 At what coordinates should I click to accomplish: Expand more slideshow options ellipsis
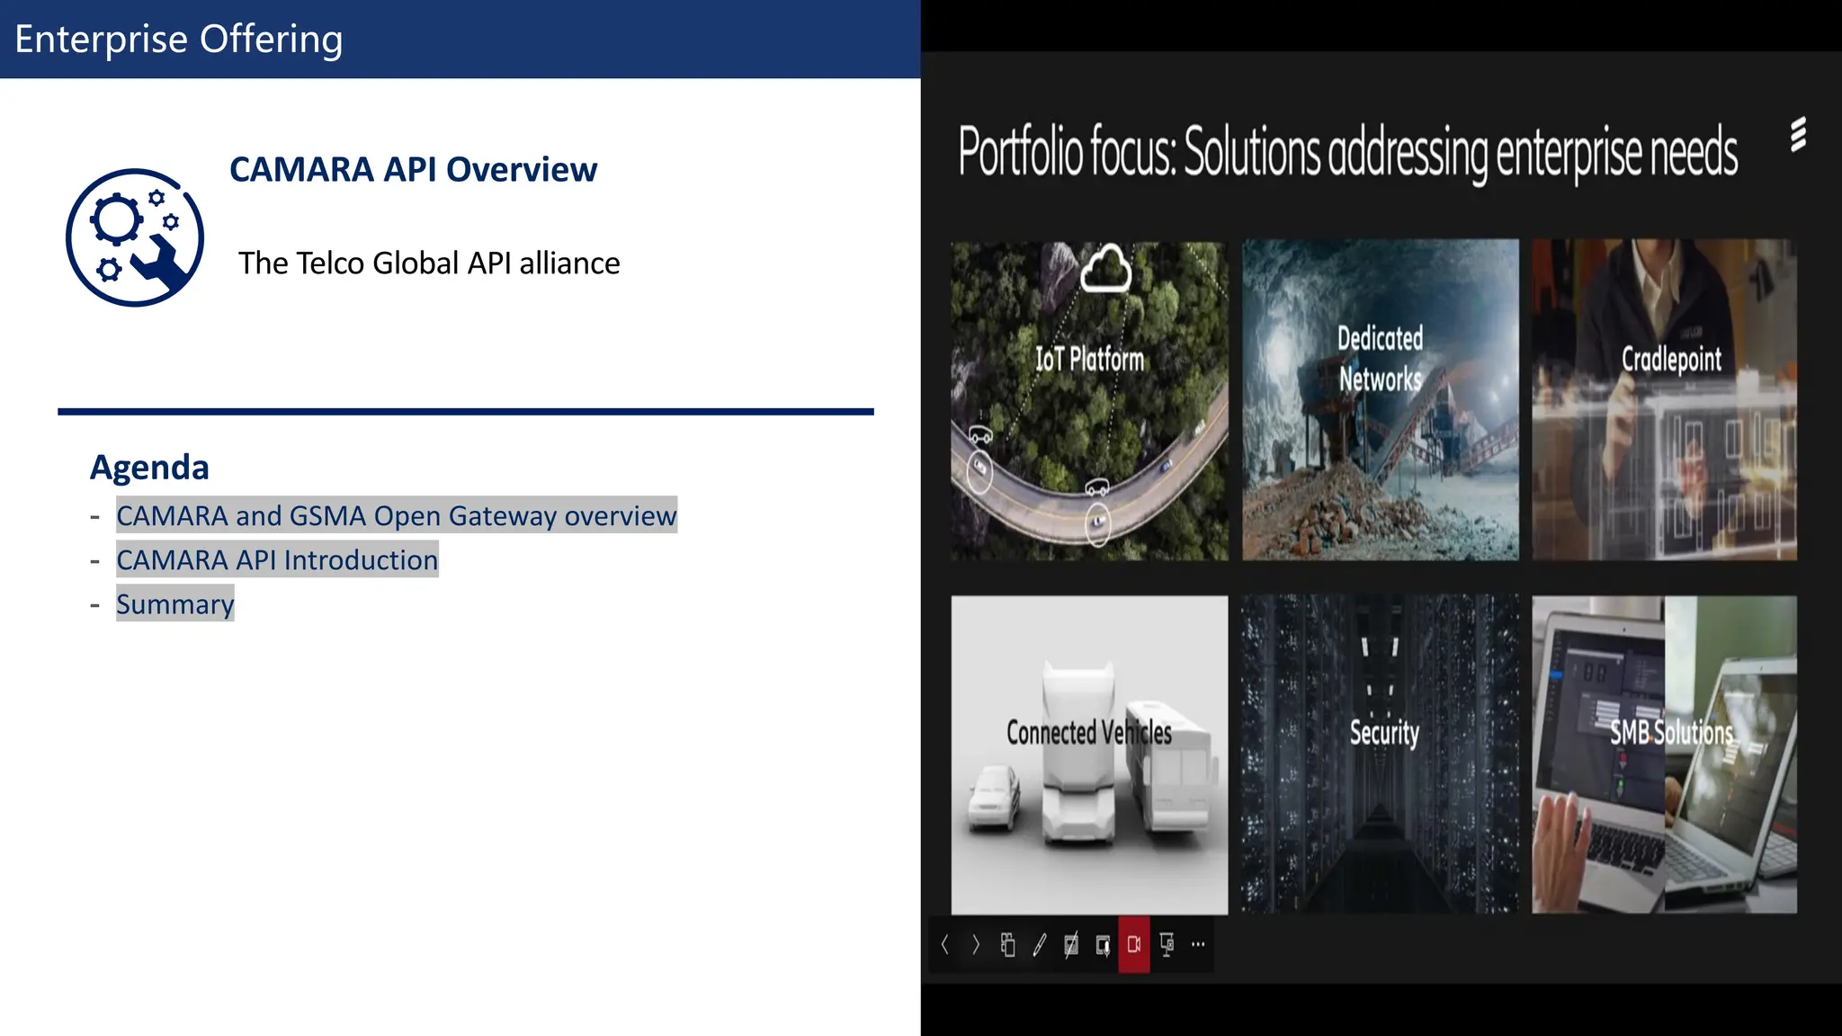pyautogui.click(x=1198, y=944)
